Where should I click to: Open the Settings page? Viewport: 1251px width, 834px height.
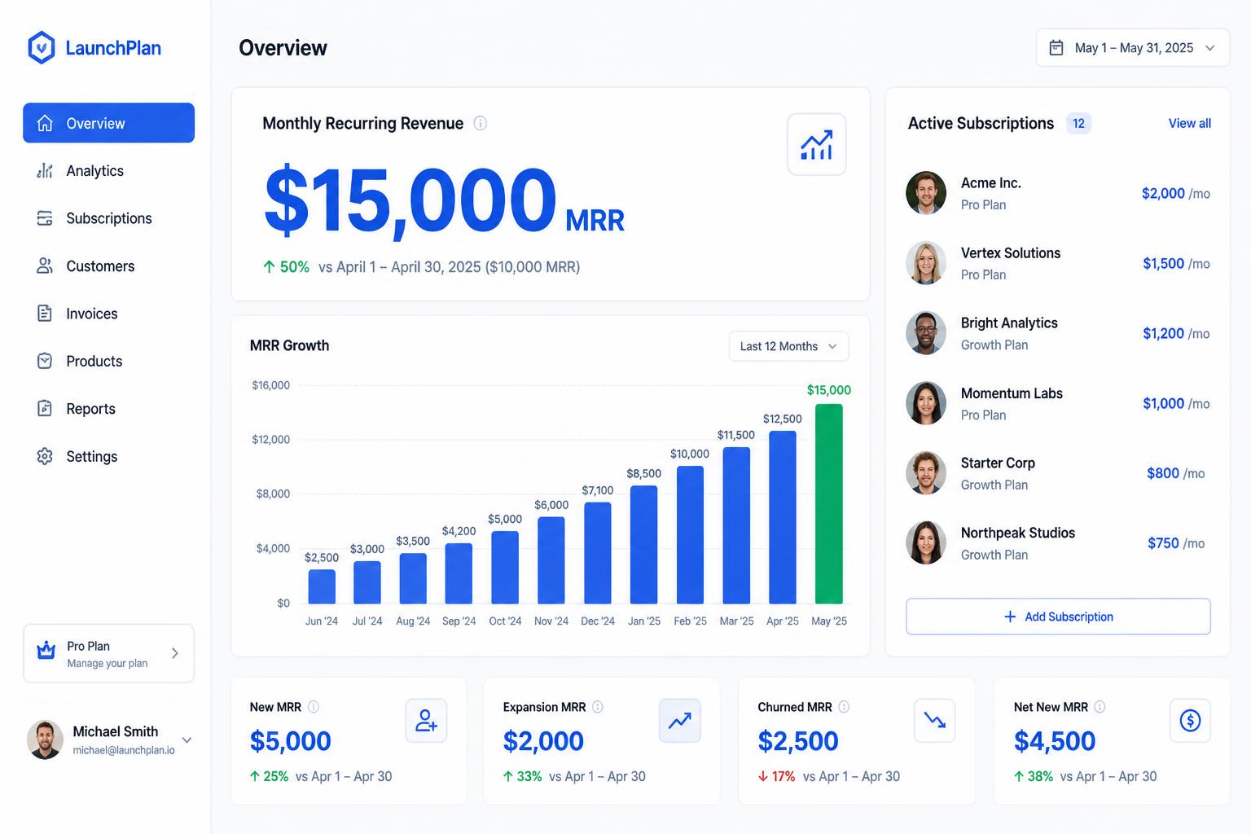[x=108, y=456]
